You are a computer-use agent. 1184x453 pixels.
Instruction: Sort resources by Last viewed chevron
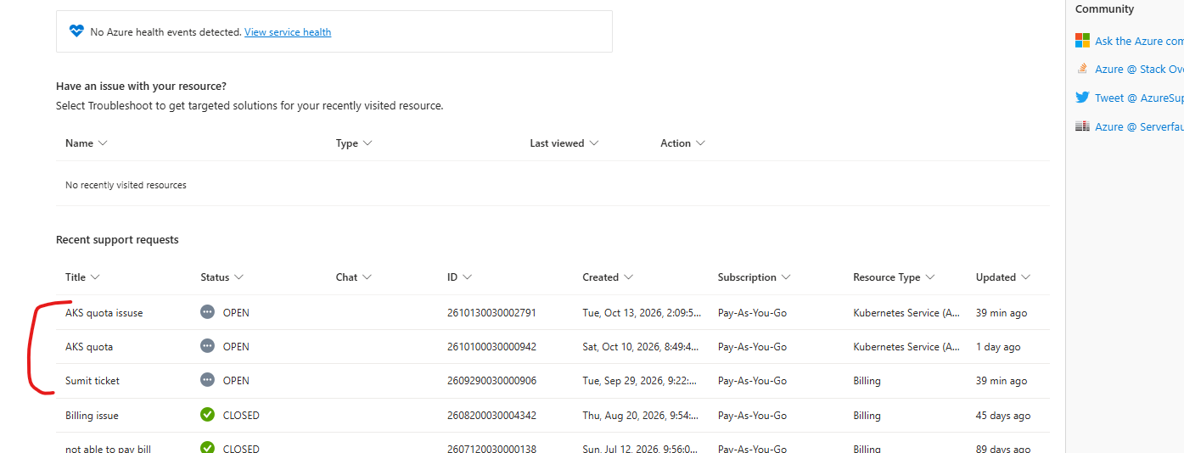click(594, 143)
